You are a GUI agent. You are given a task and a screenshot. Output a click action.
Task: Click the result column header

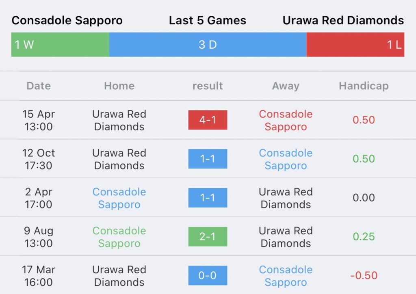(x=208, y=86)
